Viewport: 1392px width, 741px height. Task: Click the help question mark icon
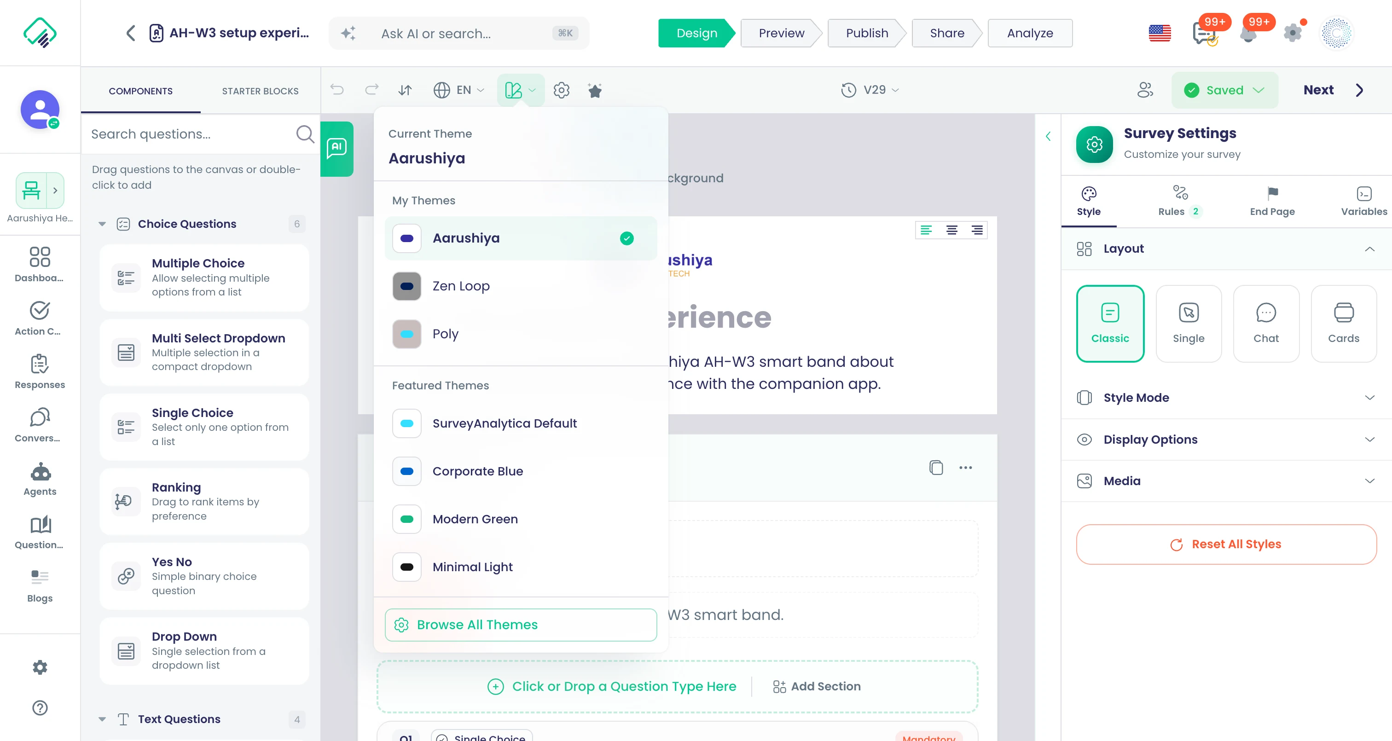(40, 707)
